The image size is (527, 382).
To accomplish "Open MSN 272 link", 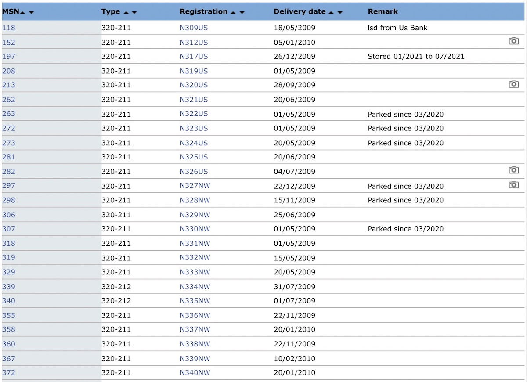I will tap(8, 128).
